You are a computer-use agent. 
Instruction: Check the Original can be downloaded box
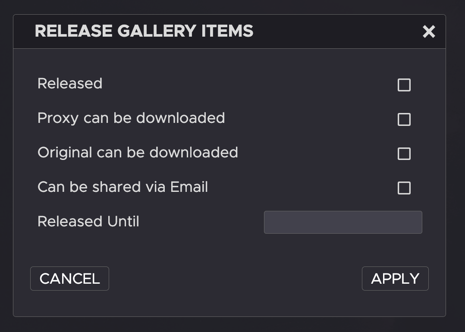pyautogui.click(x=404, y=153)
